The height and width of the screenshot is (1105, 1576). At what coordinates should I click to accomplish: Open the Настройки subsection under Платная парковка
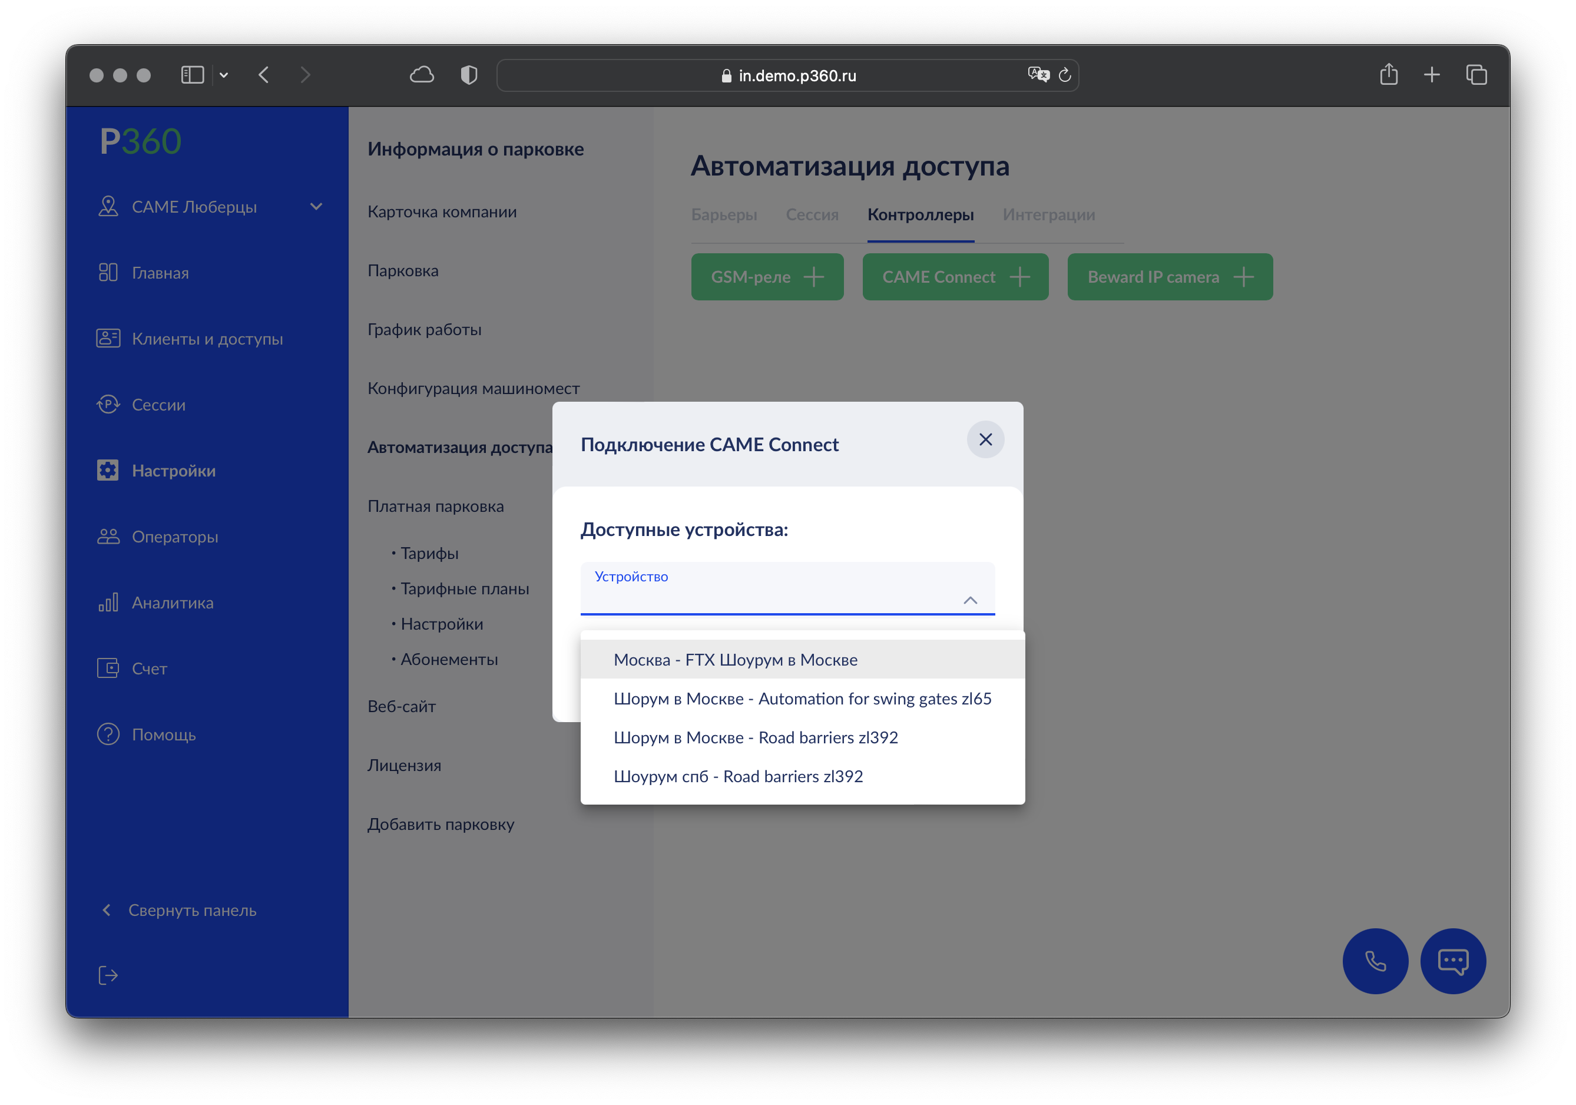tap(441, 624)
